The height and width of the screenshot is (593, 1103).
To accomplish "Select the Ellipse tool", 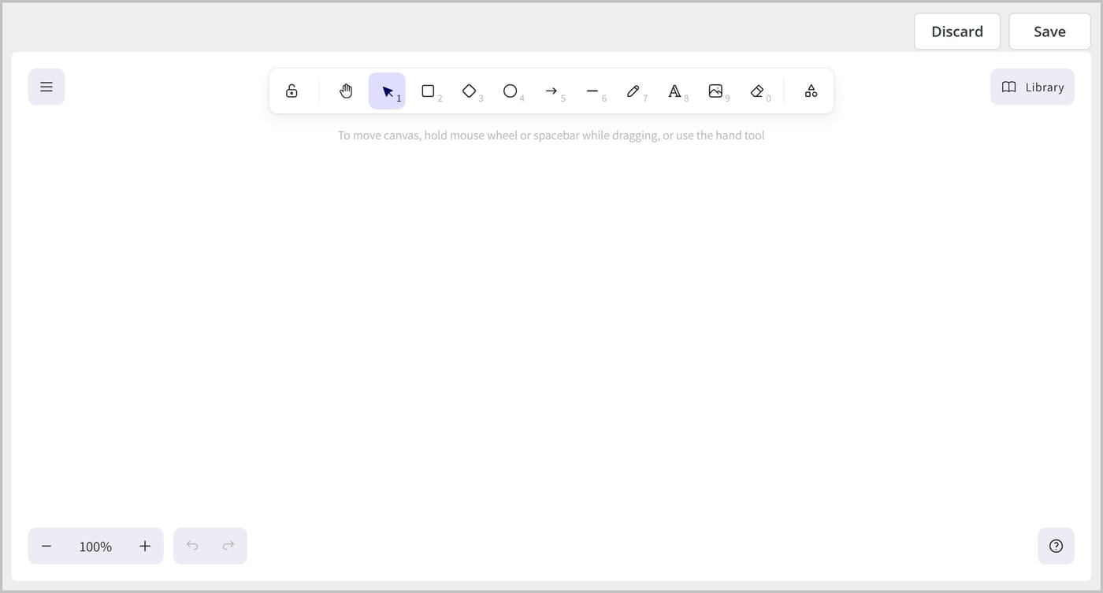I will point(510,91).
